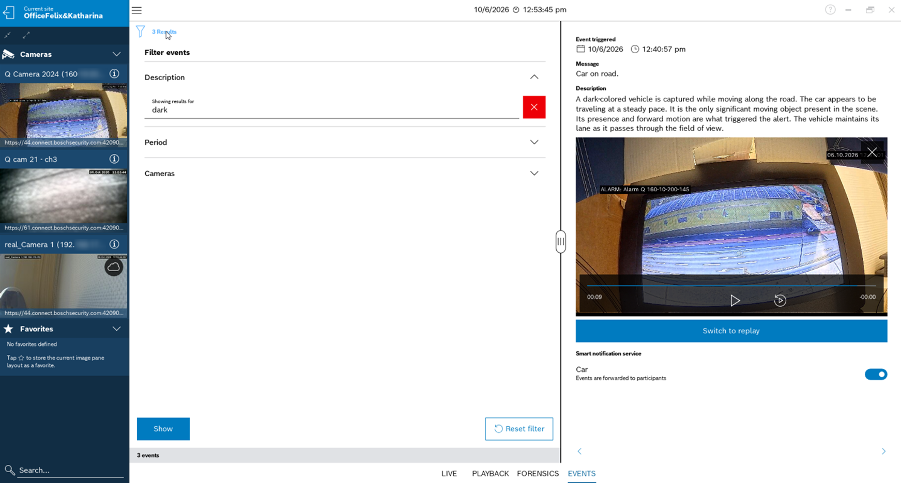
Task: Toggle Car smart notification forwarding
Action: [x=876, y=375]
